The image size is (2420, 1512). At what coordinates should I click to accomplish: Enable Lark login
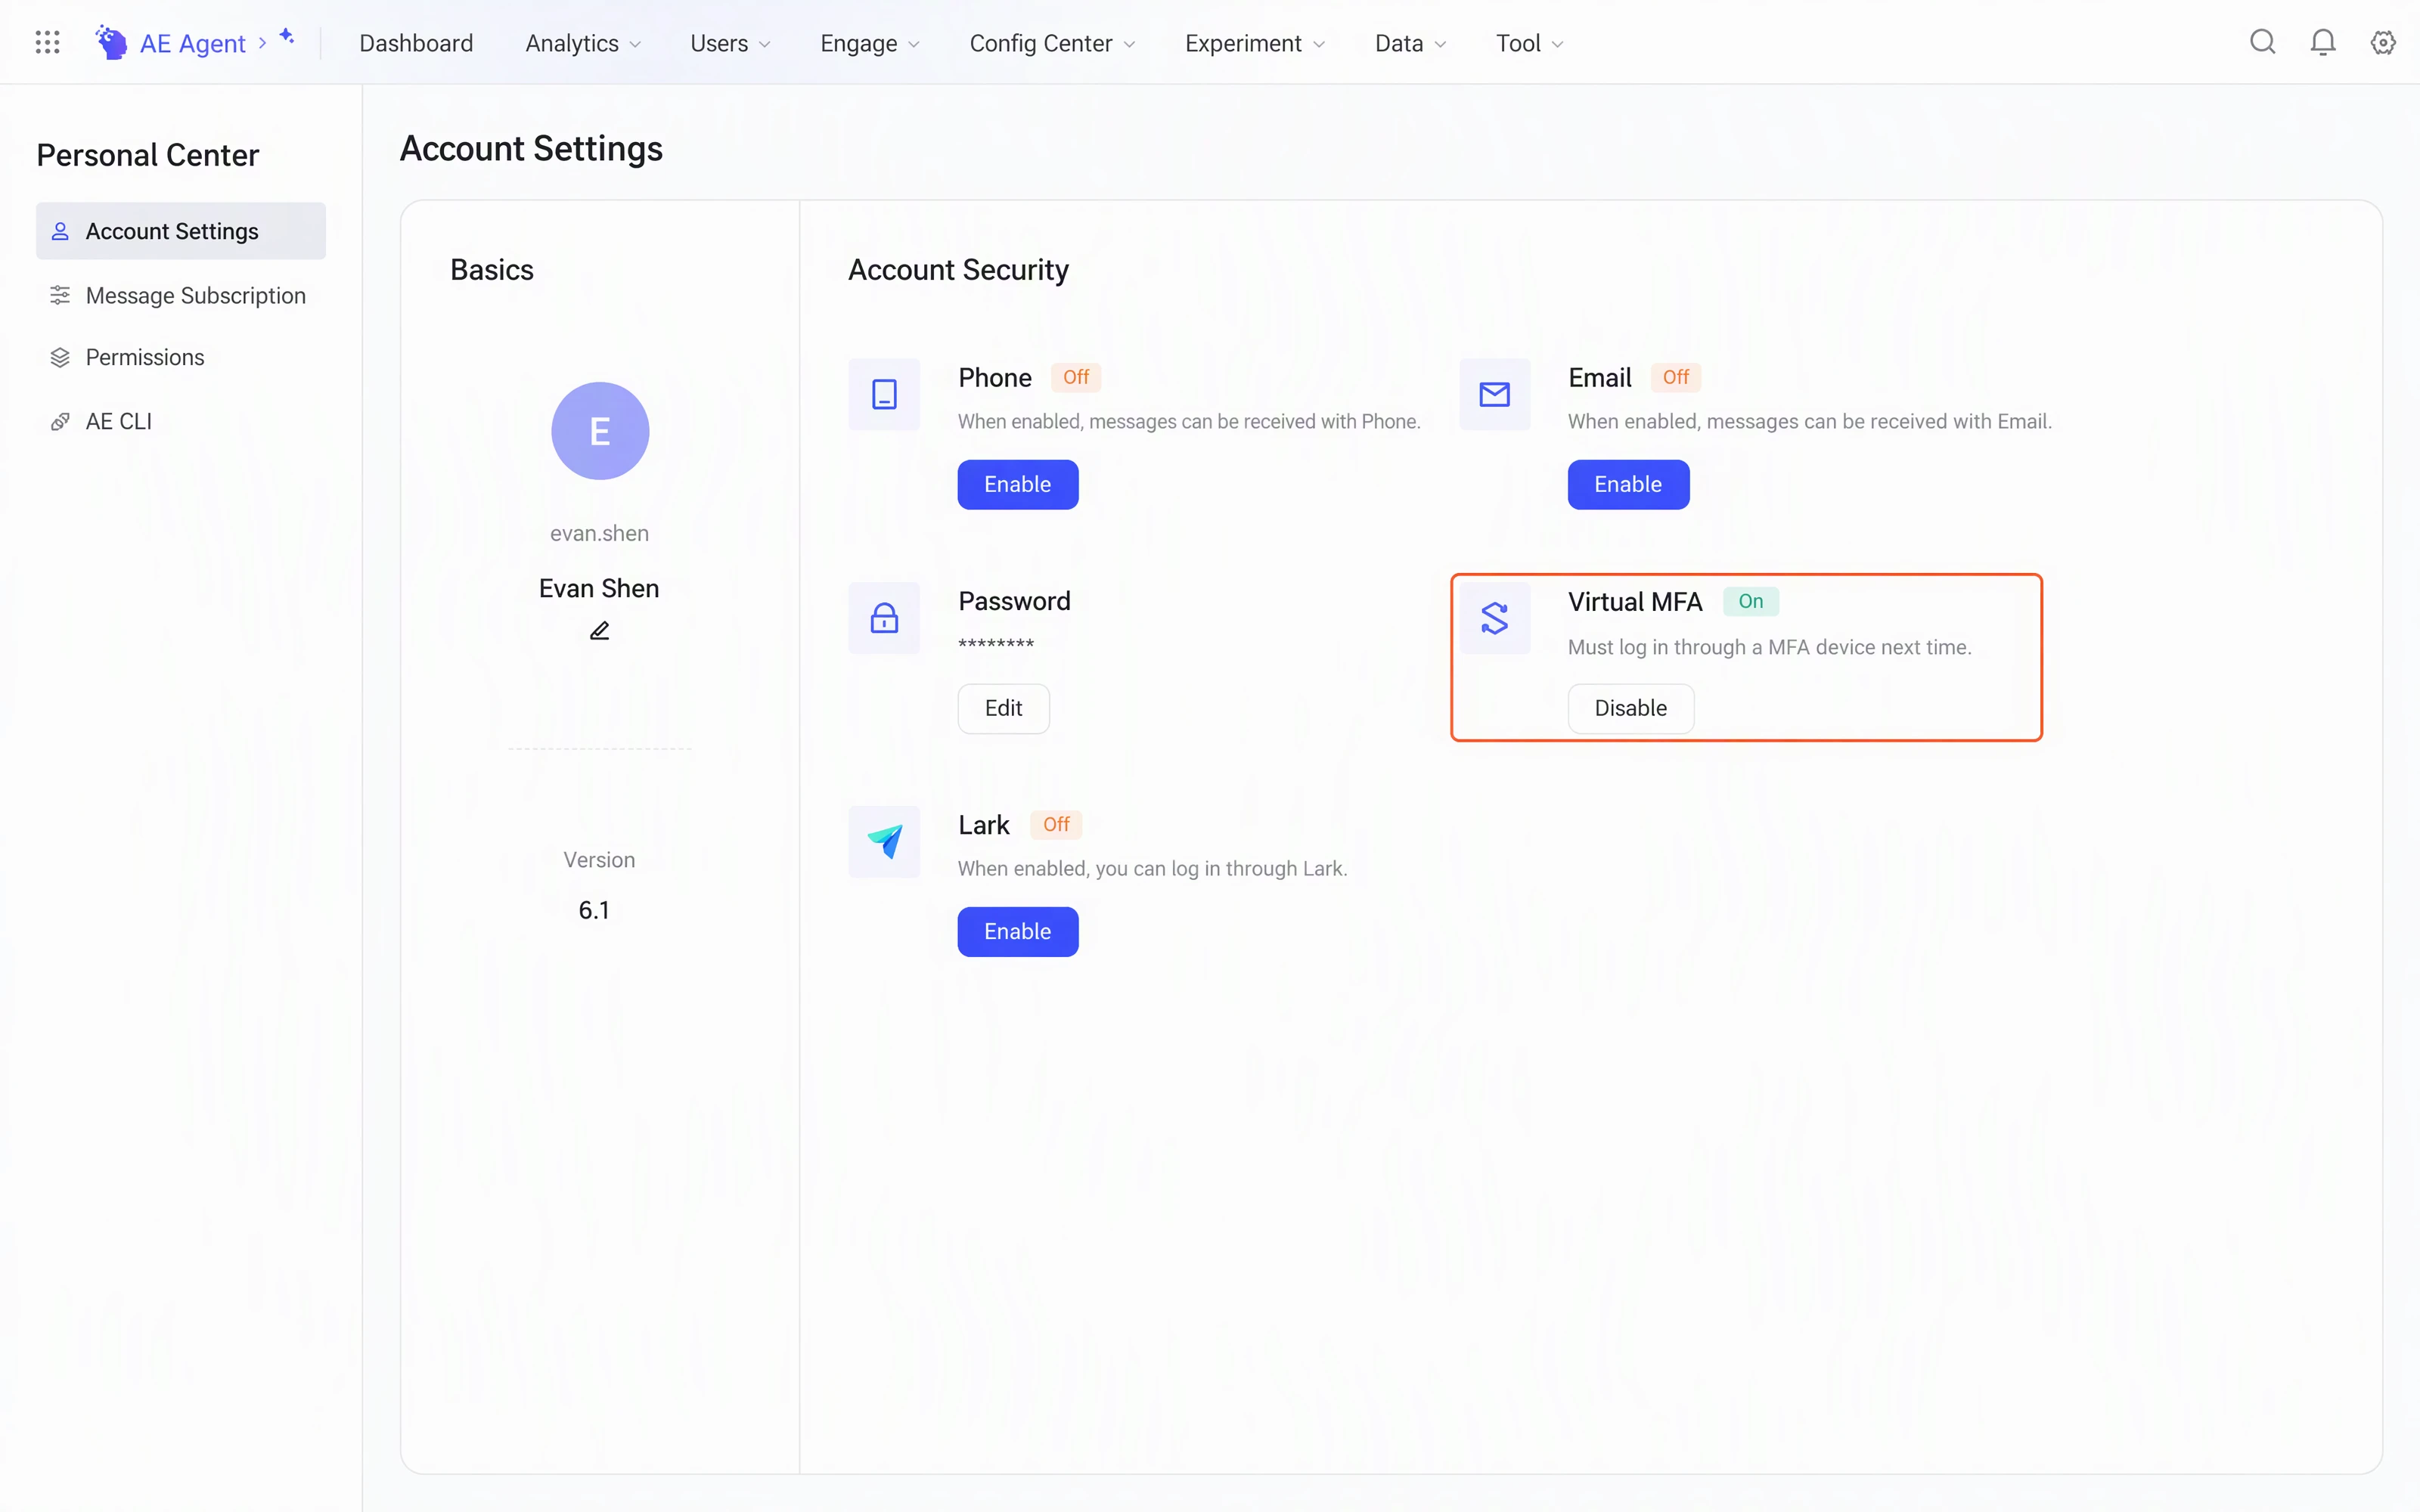click(1017, 931)
